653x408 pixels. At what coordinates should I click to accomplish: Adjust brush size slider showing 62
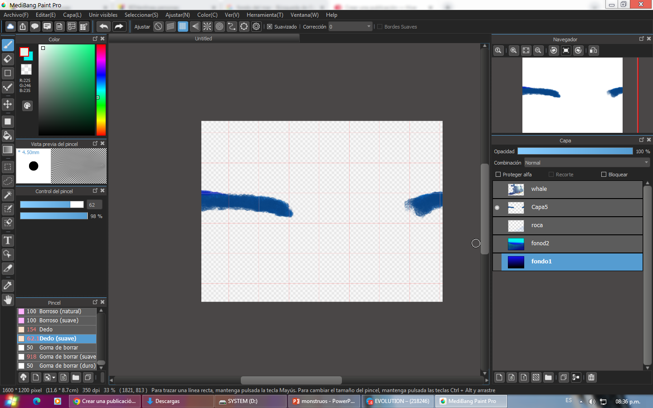tap(52, 205)
